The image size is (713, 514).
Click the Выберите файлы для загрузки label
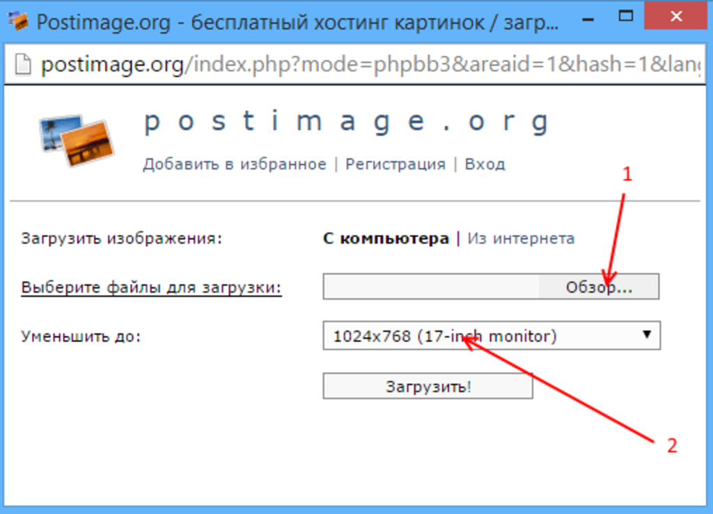[x=151, y=287]
